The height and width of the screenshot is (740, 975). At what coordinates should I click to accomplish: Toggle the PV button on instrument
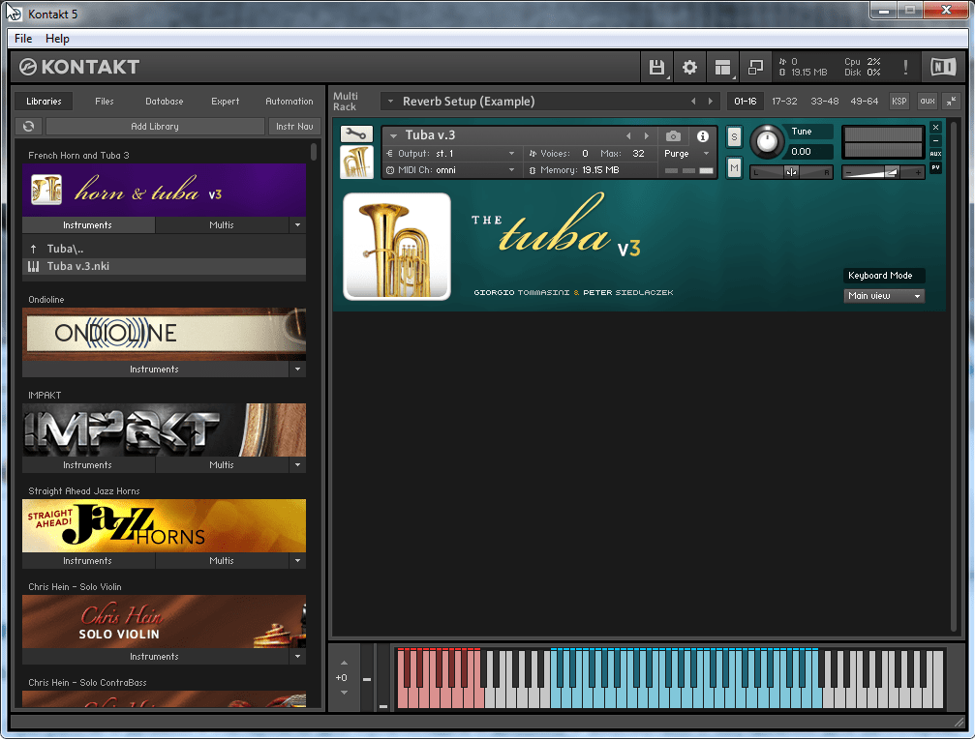[x=936, y=167]
